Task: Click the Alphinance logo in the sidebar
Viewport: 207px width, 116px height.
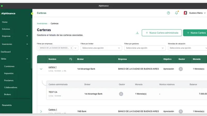Action: pyautogui.click(x=8, y=13)
